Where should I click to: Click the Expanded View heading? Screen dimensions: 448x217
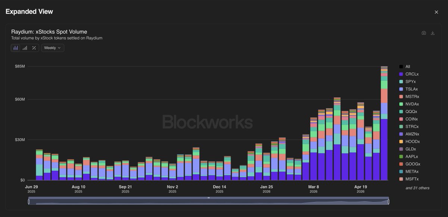pyautogui.click(x=29, y=12)
